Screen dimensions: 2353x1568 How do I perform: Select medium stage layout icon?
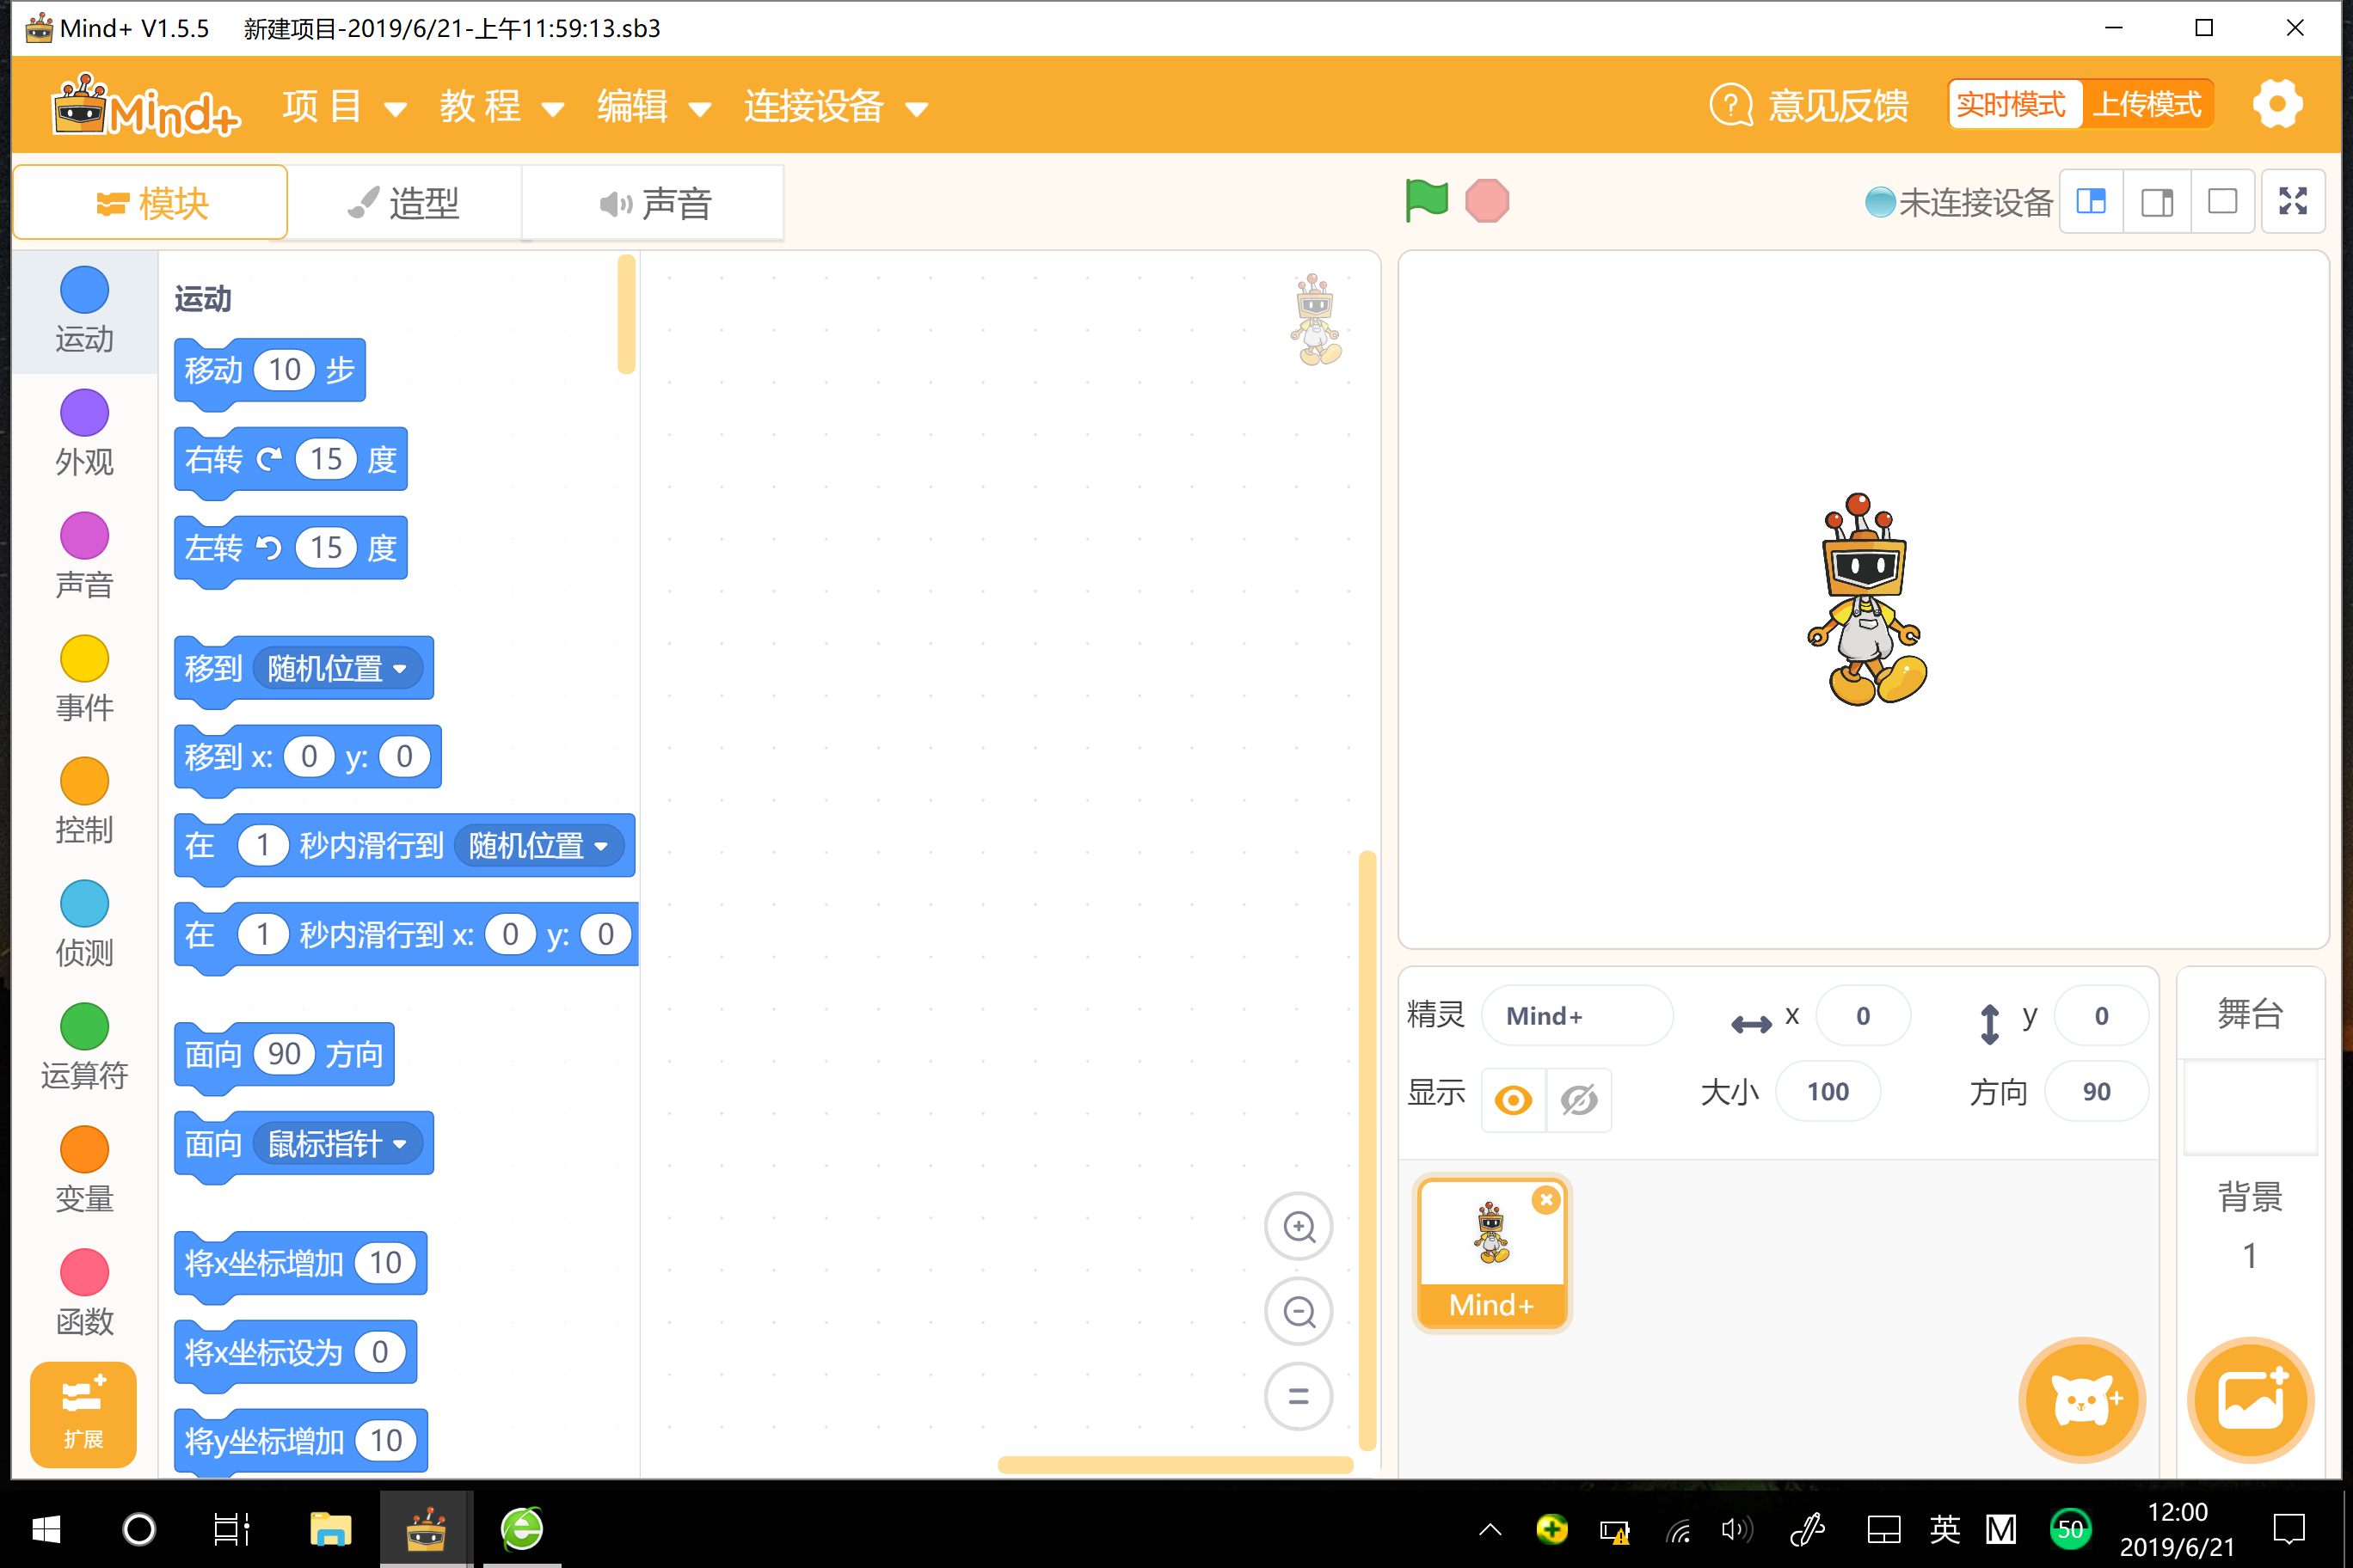(x=2157, y=202)
